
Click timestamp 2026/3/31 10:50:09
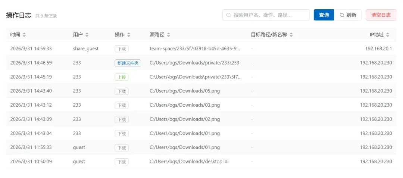pyautogui.click(x=31, y=162)
